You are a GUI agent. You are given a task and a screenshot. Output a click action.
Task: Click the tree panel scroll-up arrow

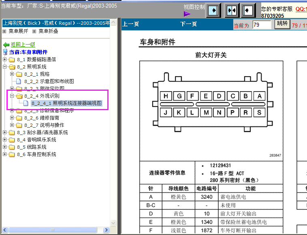pyautogui.click(x=113, y=23)
